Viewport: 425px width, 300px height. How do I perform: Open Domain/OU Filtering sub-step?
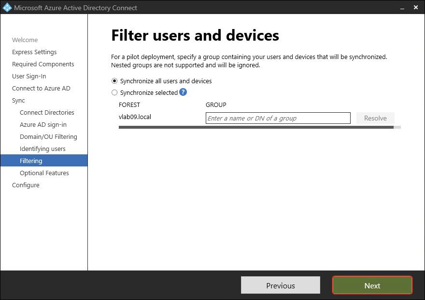point(48,136)
